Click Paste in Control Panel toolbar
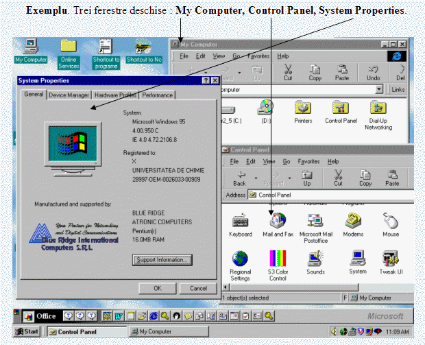425x345 pixels. point(392,178)
